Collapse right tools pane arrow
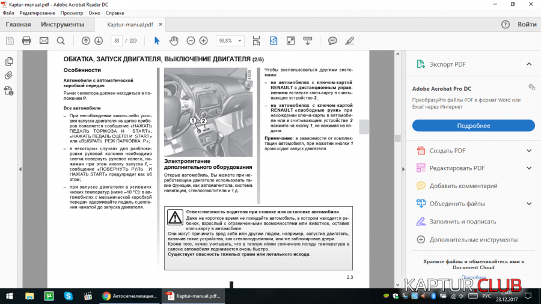 (x=403, y=169)
